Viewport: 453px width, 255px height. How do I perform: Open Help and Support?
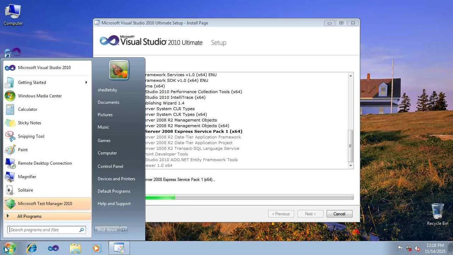tap(114, 204)
